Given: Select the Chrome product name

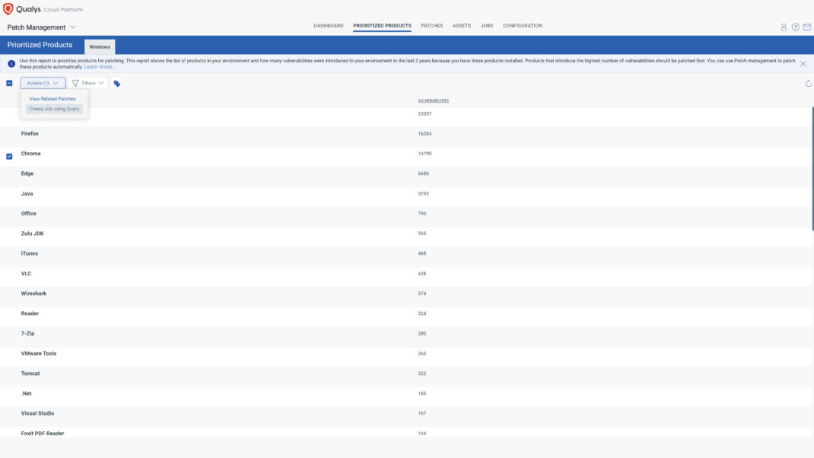Looking at the screenshot, I should (30, 154).
